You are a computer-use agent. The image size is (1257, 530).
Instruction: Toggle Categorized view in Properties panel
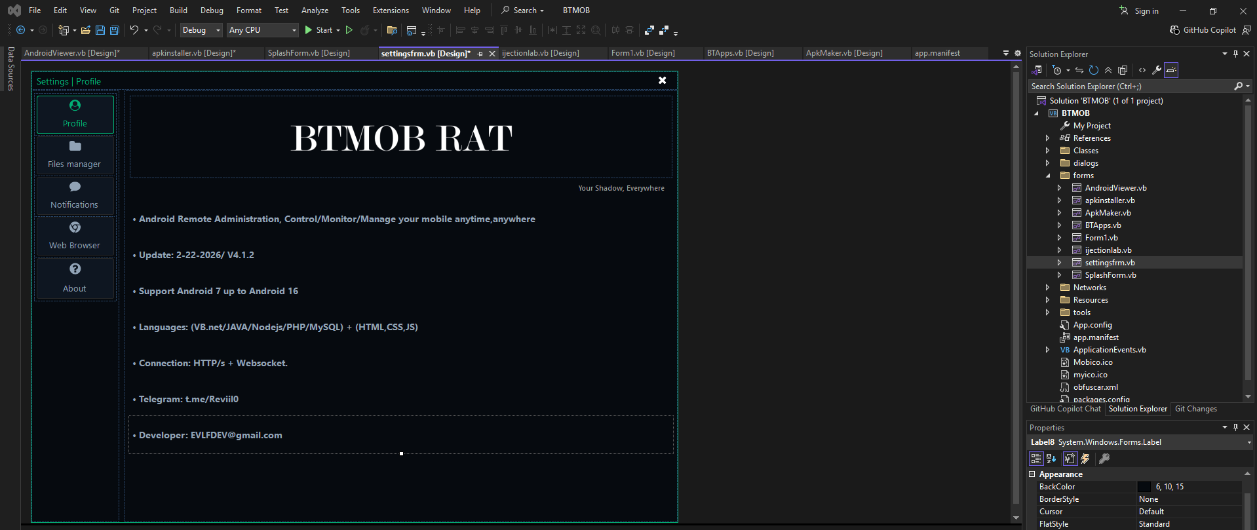pyautogui.click(x=1036, y=459)
